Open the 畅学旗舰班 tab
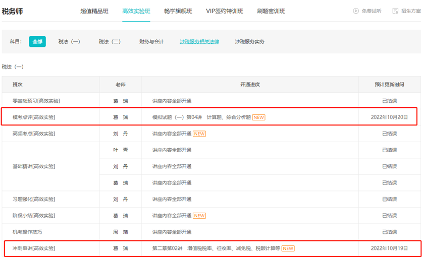Image resolution: width=424 pixels, height=259 pixels. coord(178,11)
